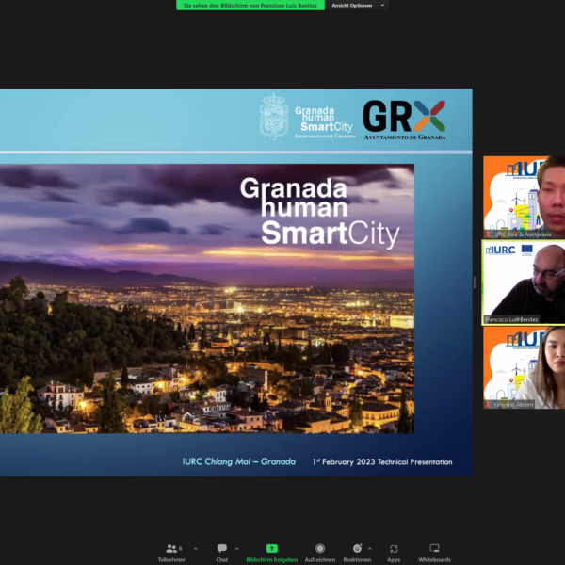Click the GRX Ayuntamiento de Granada logo
Viewport: 565px width, 565px height.
404,120
